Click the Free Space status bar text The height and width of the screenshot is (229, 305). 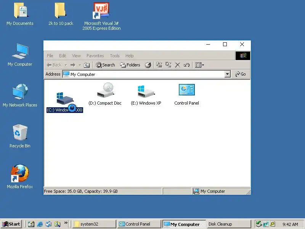[81, 191]
